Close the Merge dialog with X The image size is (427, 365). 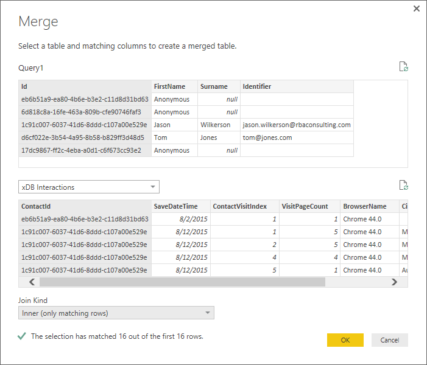tap(417, 9)
